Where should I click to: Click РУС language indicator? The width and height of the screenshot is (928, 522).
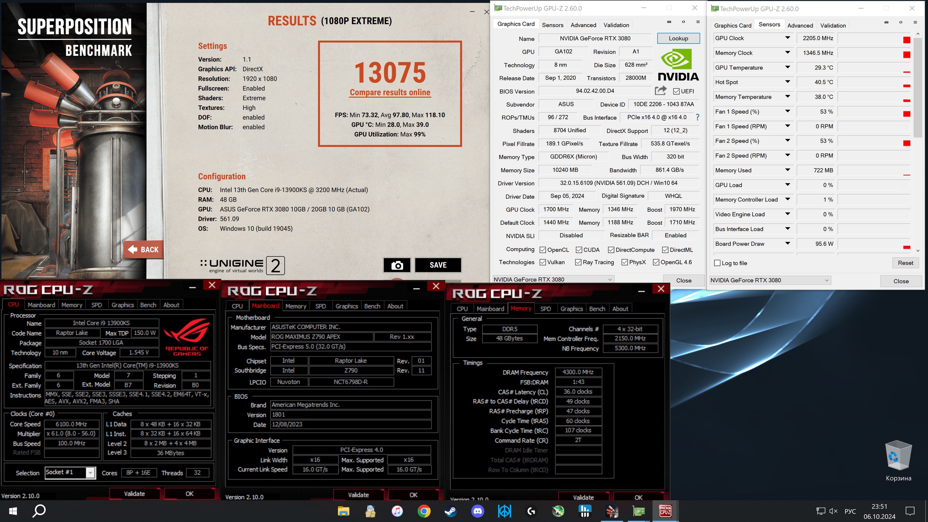pos(850,511)
